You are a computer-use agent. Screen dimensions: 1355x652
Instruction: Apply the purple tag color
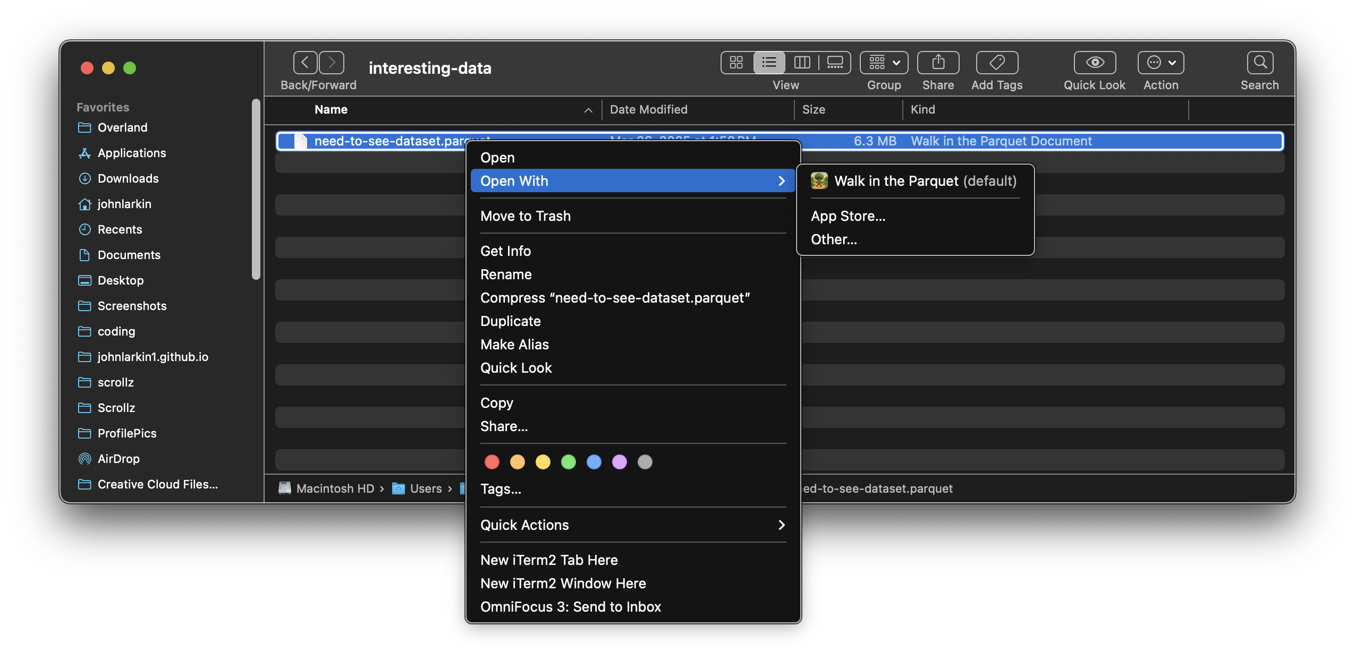[x=620, y=462]
